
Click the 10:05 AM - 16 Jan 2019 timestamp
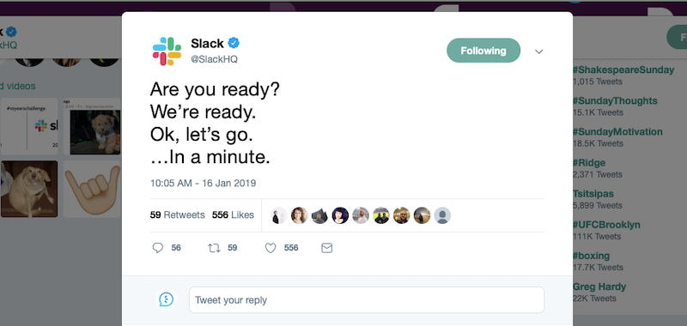pos(204,183)
